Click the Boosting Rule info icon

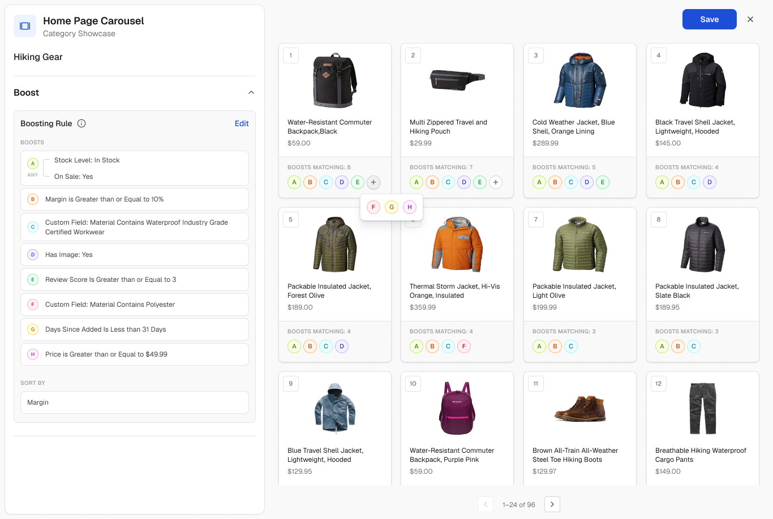coord(81,123)
